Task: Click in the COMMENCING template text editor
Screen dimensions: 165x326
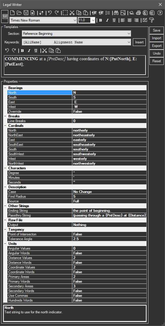Action: pos(75,65)
